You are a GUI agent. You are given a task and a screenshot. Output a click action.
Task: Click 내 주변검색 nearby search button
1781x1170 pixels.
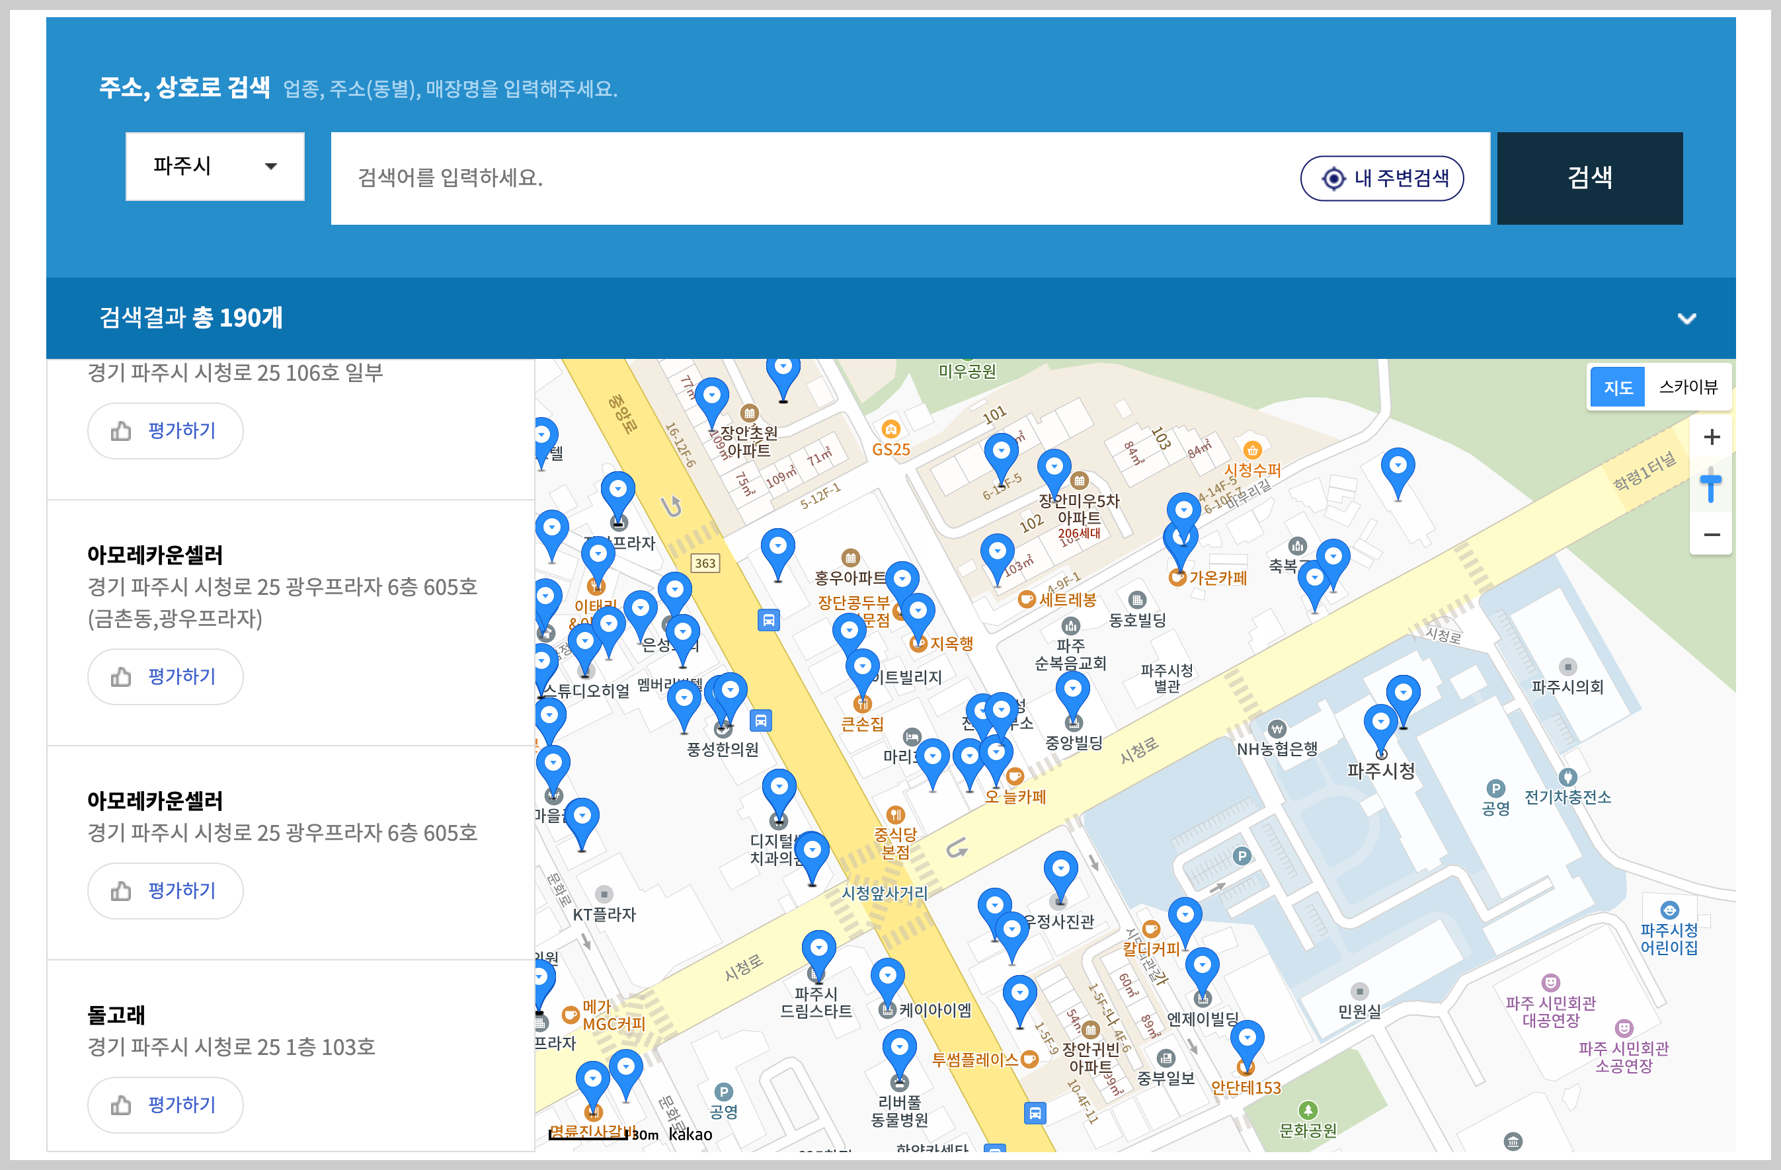[x=1382, y=178]
